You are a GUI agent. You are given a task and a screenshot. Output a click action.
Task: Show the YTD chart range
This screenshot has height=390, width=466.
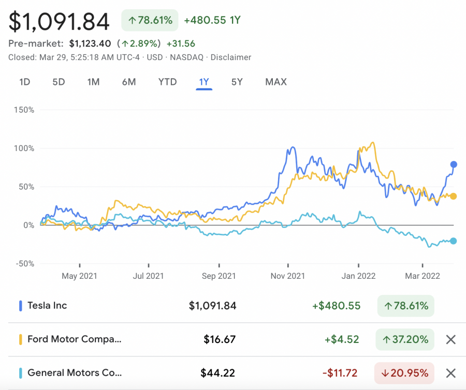tap(167, 82)
